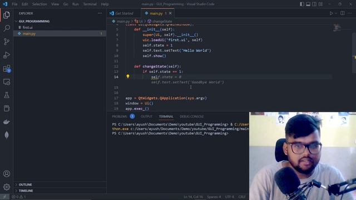Open the Edit menu
The image size is (356, 200).
click(x=24, y=4)
